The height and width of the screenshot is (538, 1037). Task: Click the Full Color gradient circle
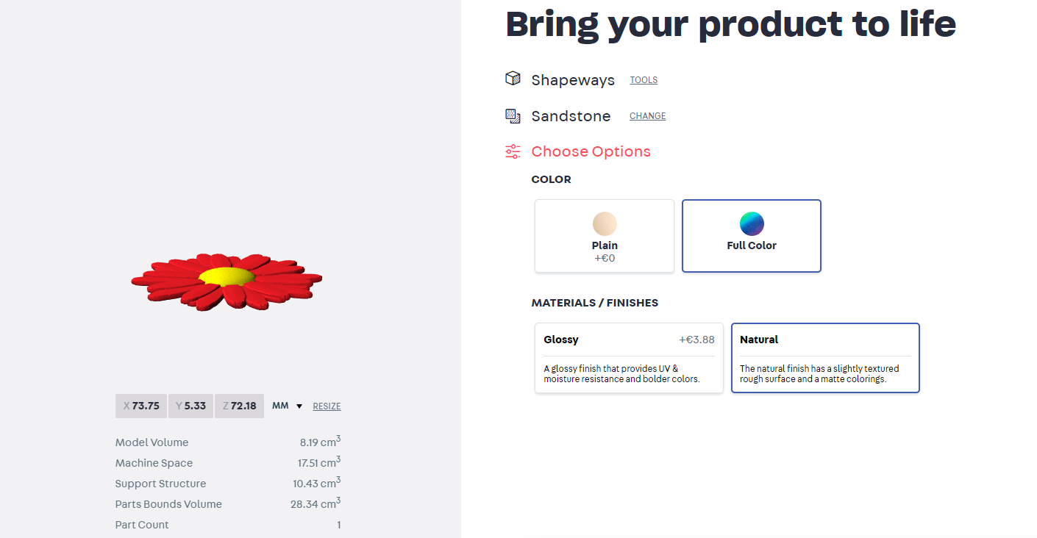752,224
